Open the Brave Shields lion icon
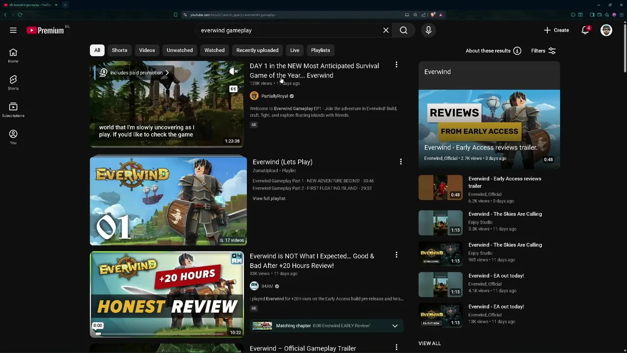The image size is (627, 353). 433,15
